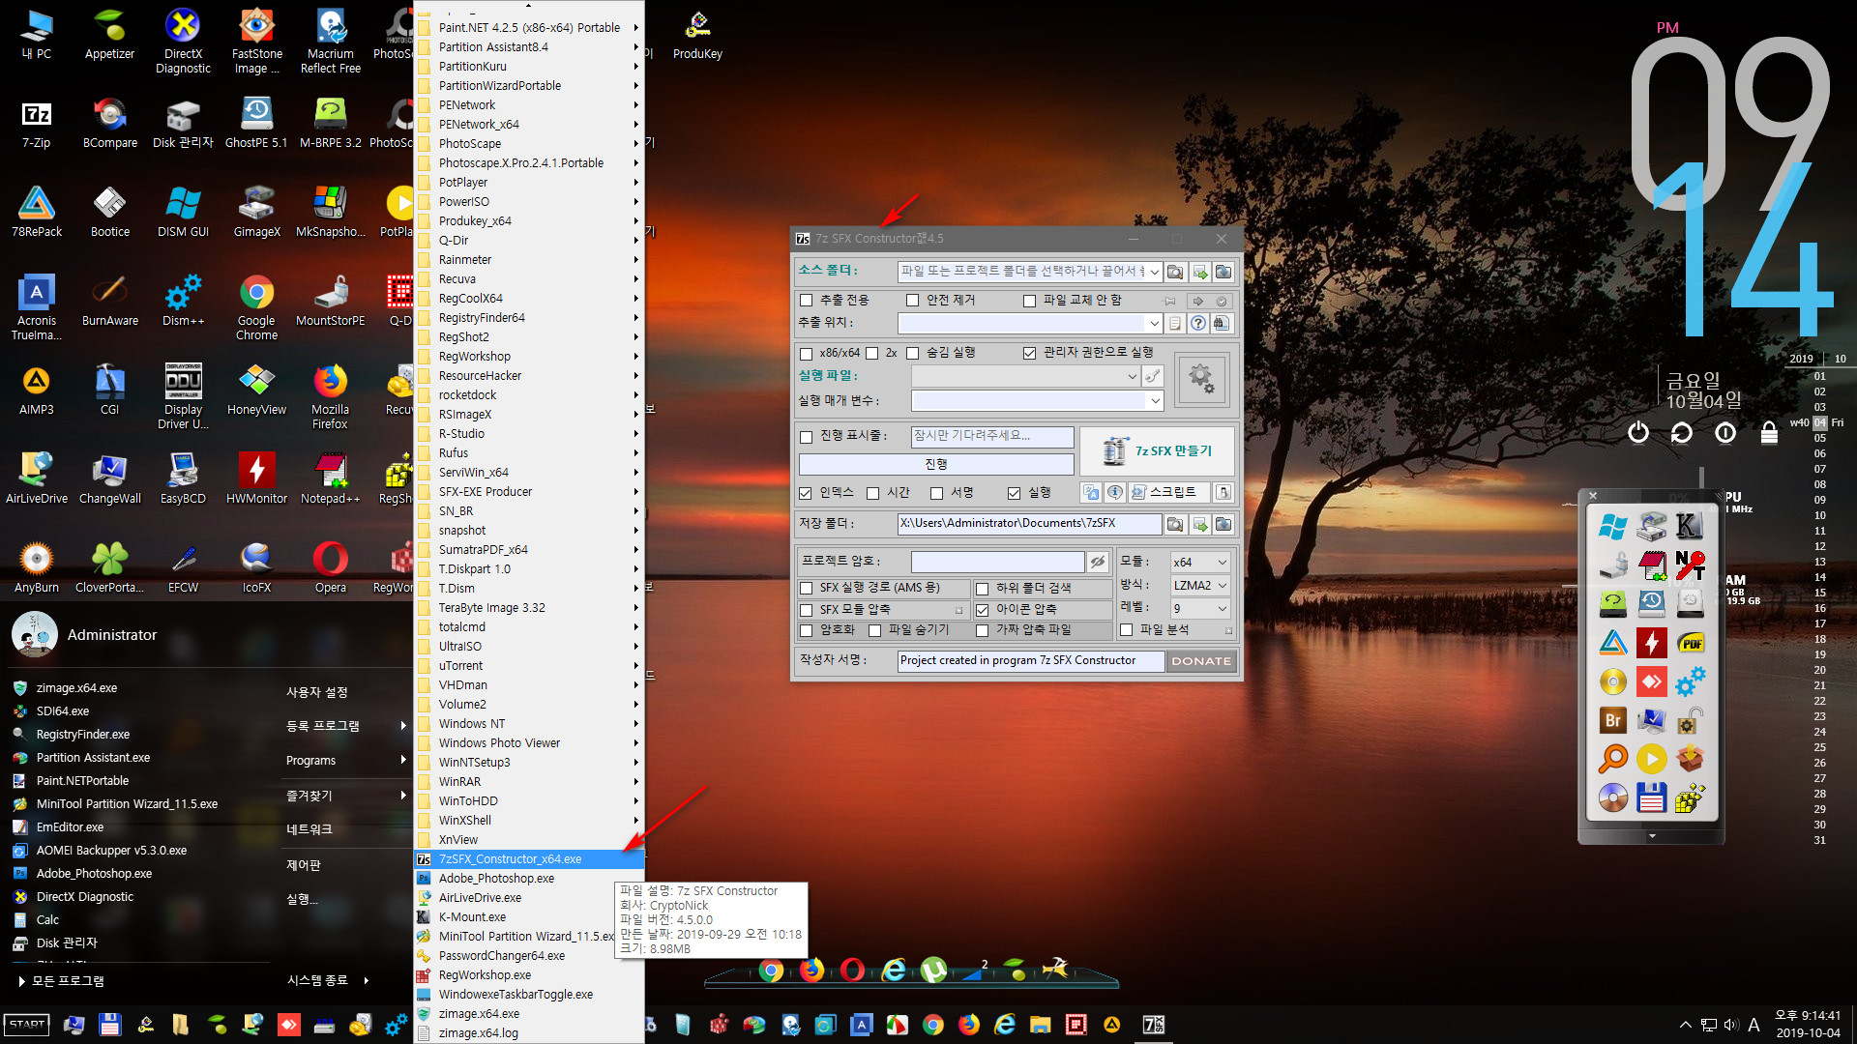Viewport: 1857px width, 1044px height.
Task: Open the Rufus folder menu entry
Action: [528, 453]
